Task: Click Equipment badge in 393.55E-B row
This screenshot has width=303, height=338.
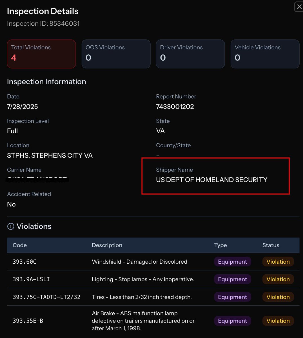Action: pos(233,321)
